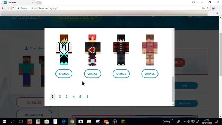The height and width of the screenshot is (125, 222).
Task: Switch to the Chrome taskbar icon
Action: click(72, 122)
